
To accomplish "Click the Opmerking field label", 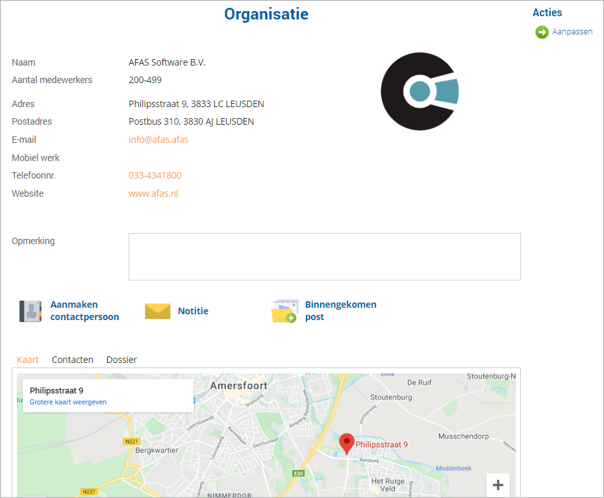I will click(33, 241).
